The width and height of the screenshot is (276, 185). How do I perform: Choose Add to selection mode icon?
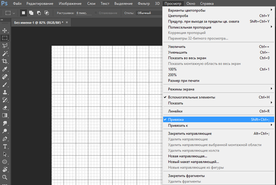tap(31, 13)
